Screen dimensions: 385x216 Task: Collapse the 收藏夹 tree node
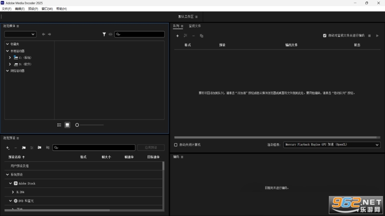pyautogui.click(x=7, y=44)
